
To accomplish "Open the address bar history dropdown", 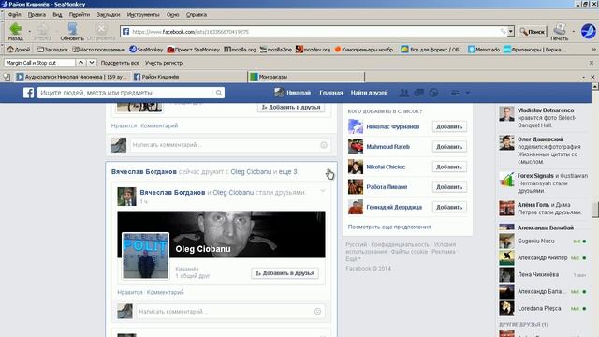I will click(x=511, y=31).
